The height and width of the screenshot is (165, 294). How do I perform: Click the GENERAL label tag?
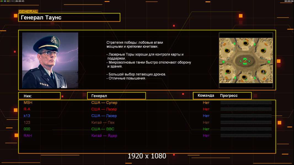coord(28,11)
